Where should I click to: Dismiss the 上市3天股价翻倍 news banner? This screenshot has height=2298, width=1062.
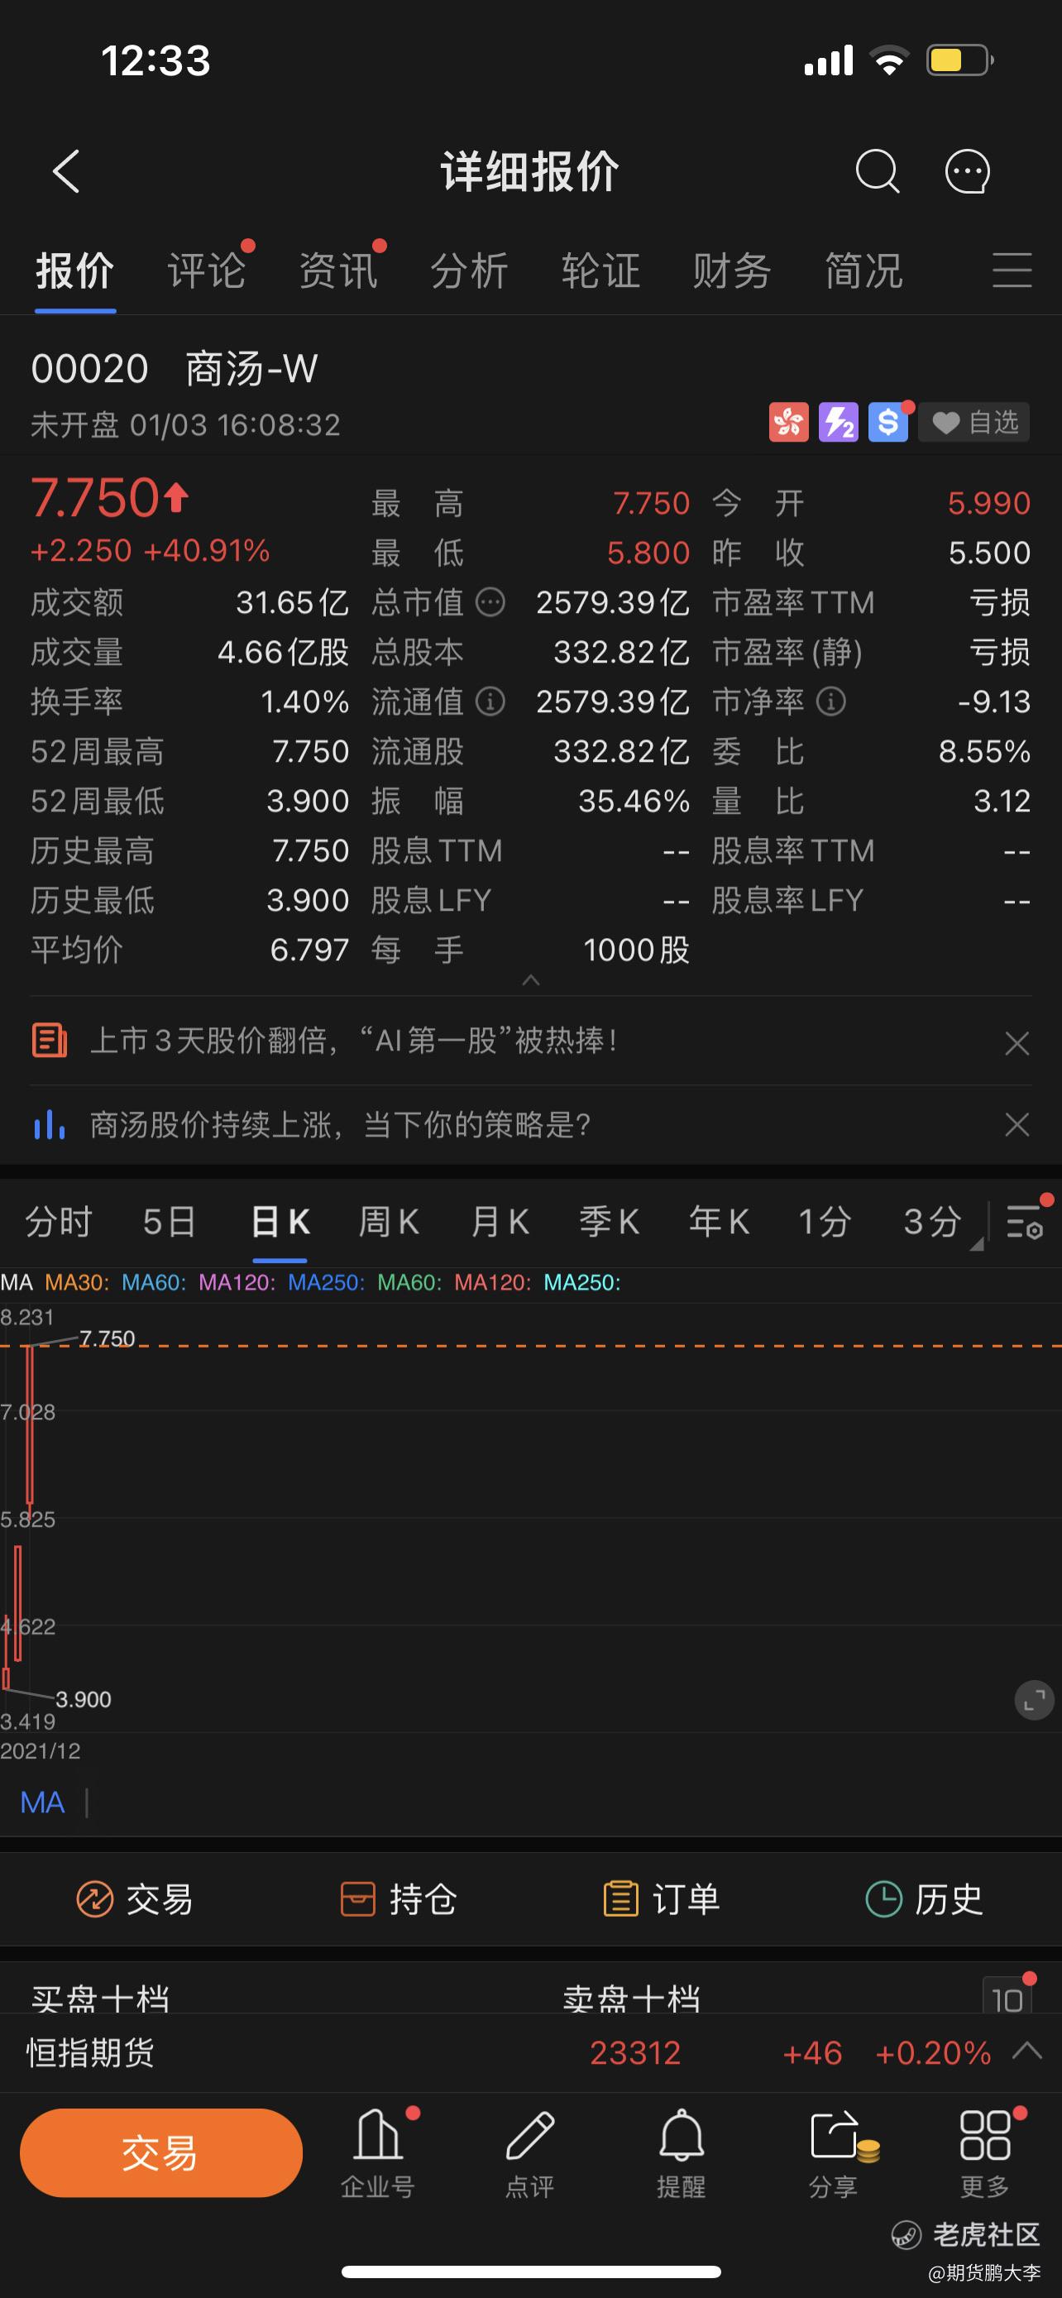click(x=1017, y=1043)
